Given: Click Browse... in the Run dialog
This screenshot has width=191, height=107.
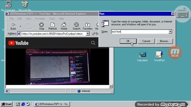Looking at the screenshot, I should coord(164,41).
